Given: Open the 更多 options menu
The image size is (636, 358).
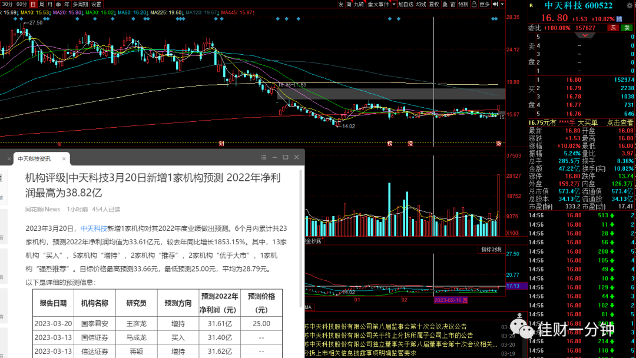Looking at the screenshot, I should [x=484, y=4].
